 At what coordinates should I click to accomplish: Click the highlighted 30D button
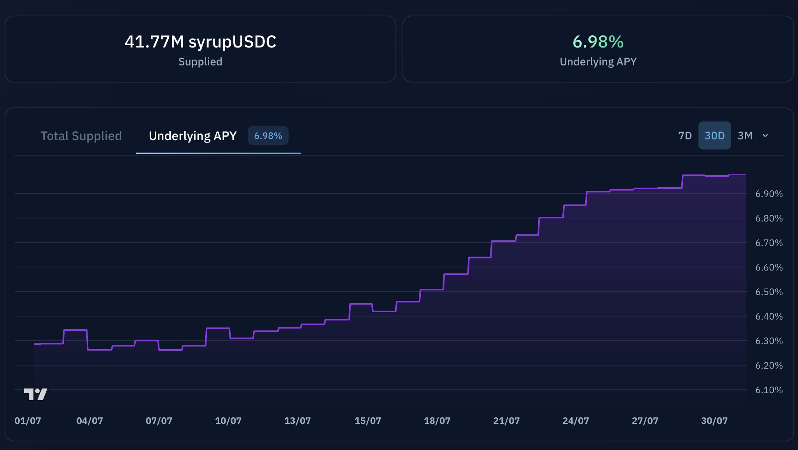715,136
